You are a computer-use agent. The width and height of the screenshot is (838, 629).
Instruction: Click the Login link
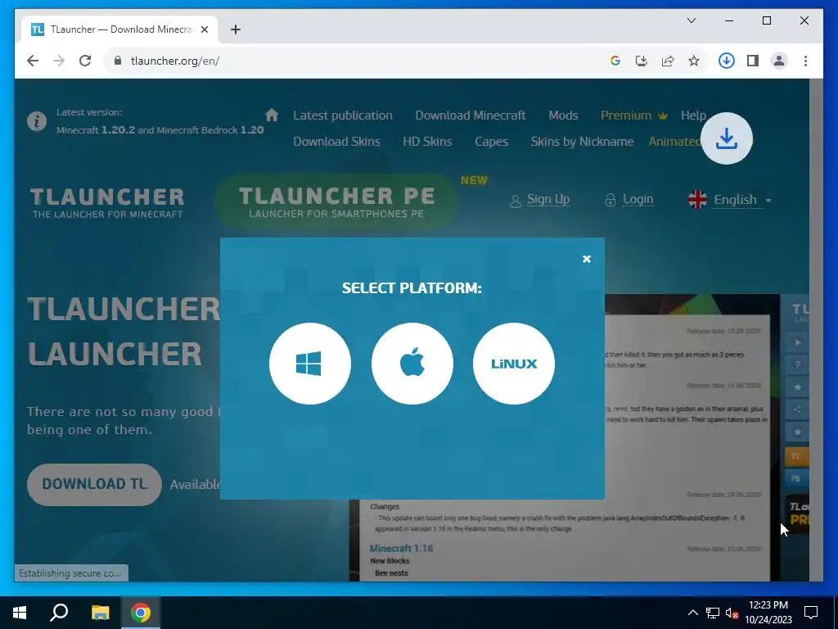638,199
